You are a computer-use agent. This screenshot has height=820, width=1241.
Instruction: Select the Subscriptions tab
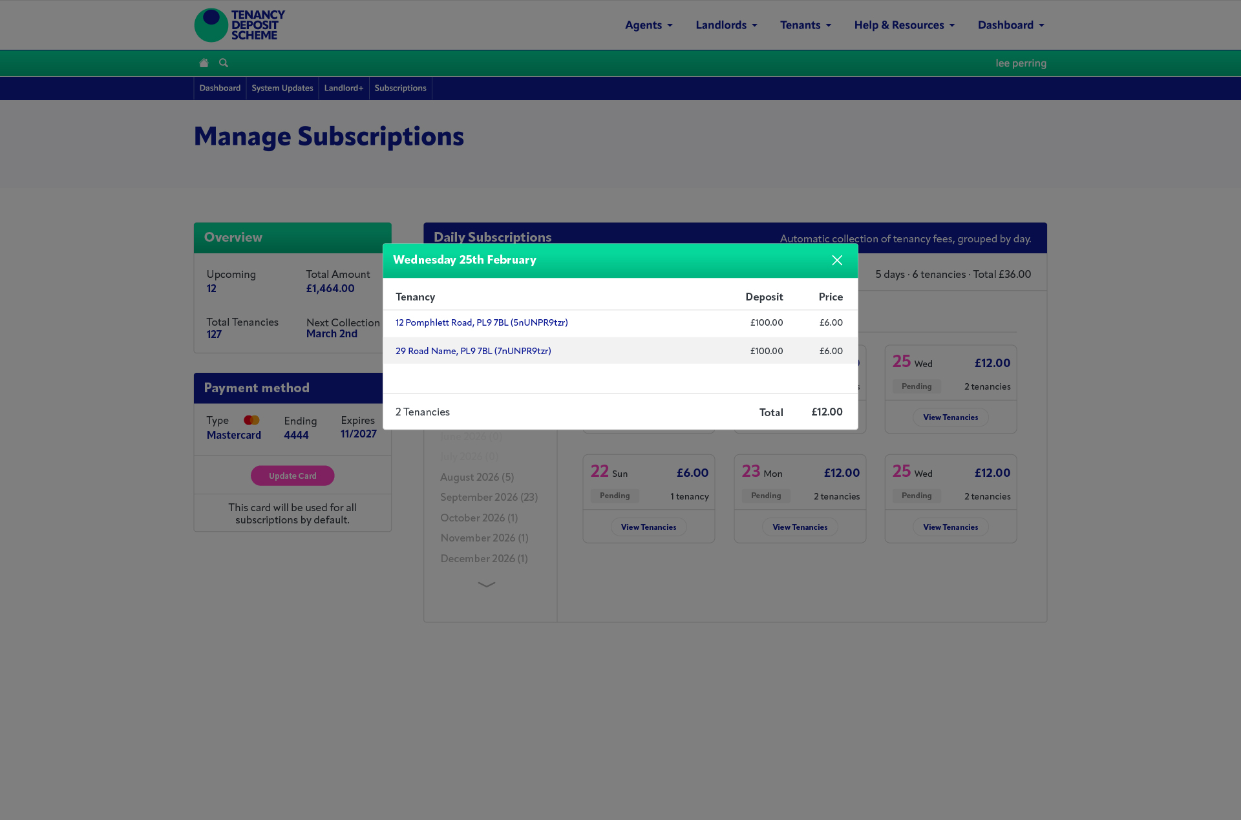pyautogui.click(x=400, y=88)
